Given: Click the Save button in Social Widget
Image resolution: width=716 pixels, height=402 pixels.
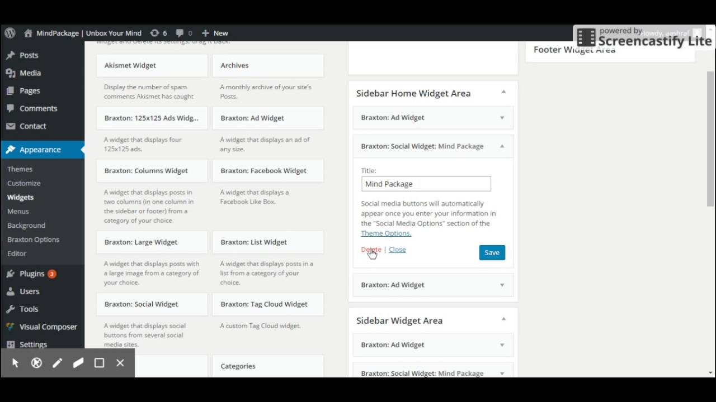Looking at the screenshot, I should tap(492, 252).
